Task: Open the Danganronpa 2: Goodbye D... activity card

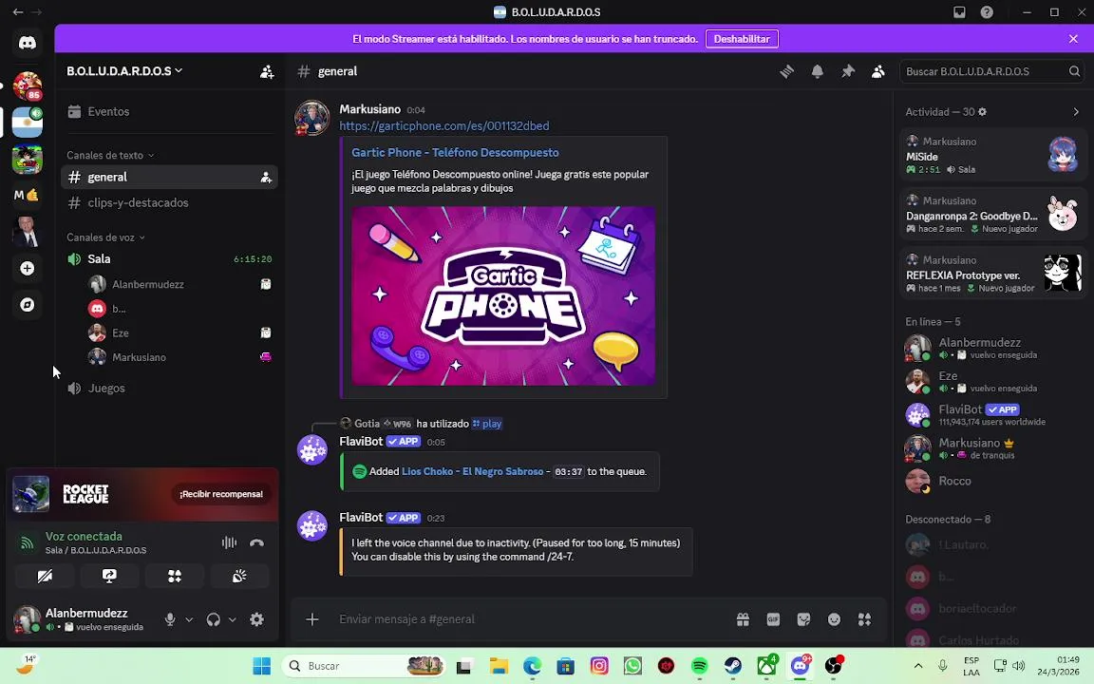Action: click(992, 215)
